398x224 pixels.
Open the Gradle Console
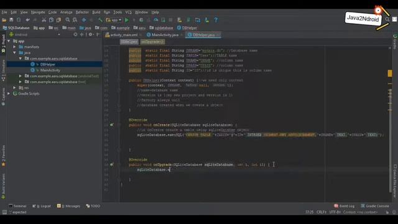pos(375,206)
